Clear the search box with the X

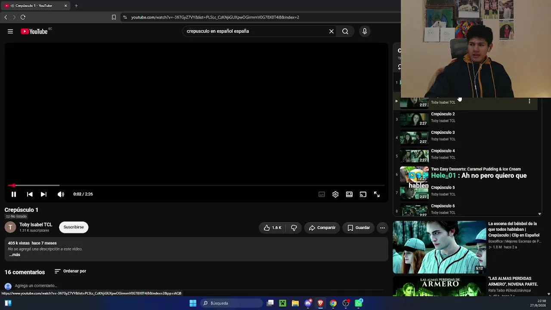click(331, 31)
